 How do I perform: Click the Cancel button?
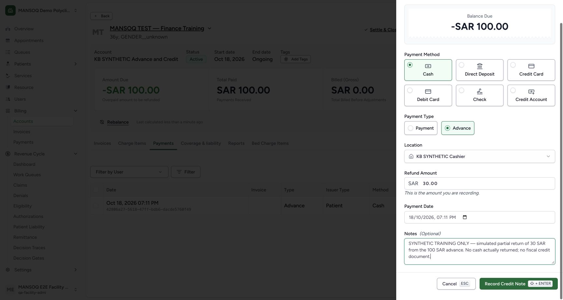coord(456,284)
